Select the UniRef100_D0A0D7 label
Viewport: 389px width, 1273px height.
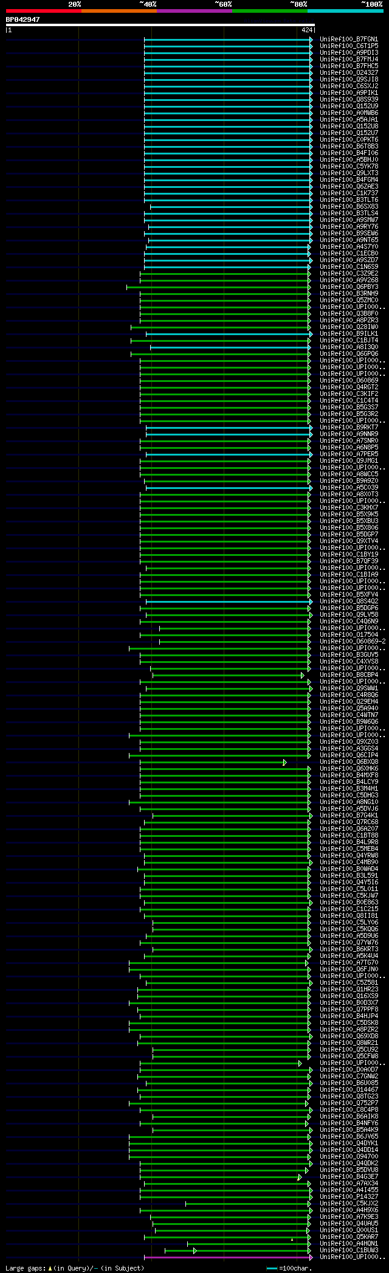pos(349,1070)
